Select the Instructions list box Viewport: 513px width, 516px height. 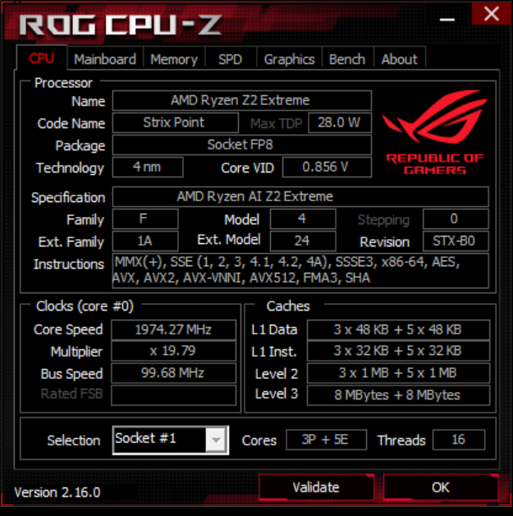point(300,270)
